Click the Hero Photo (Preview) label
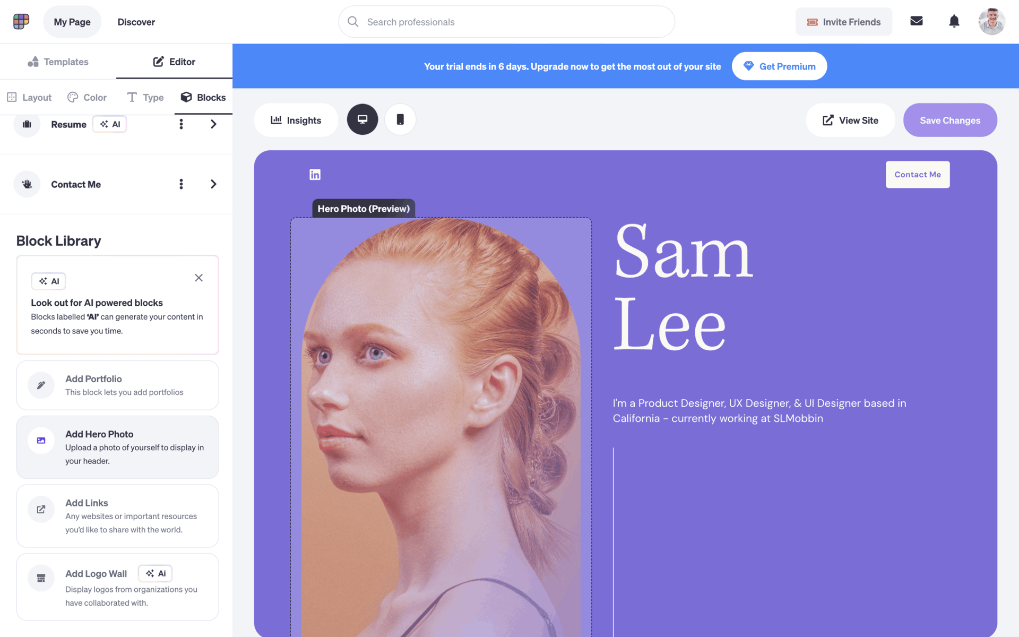 coord(364,209)
